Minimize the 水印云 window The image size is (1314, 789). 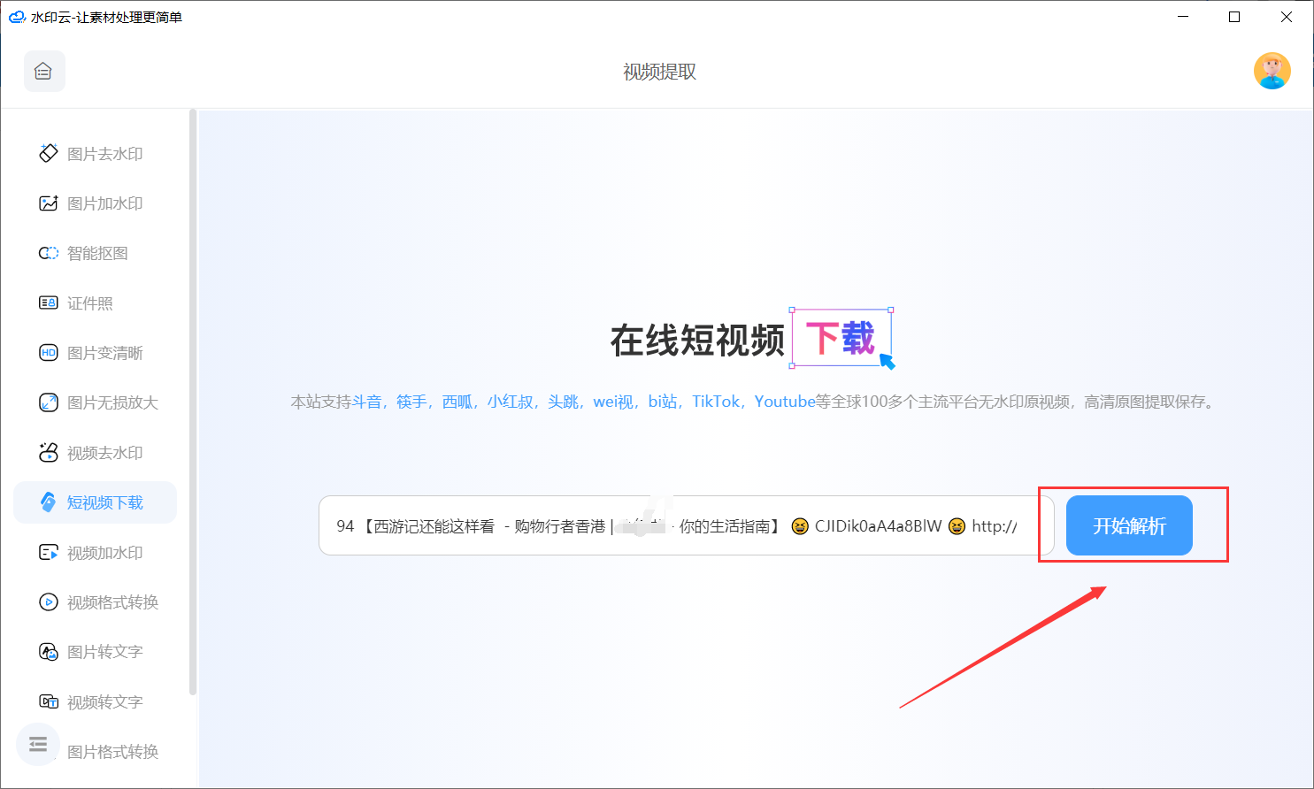point(1183,17)
